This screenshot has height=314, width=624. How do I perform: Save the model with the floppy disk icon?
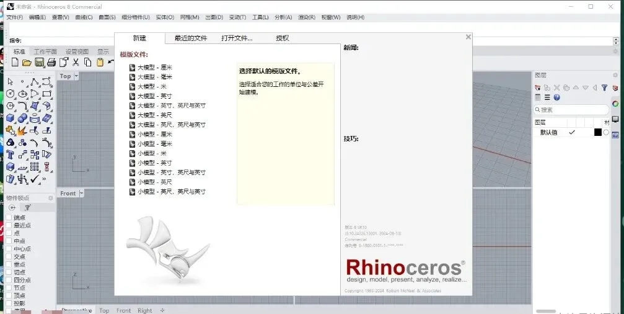(x=39, y=62)
